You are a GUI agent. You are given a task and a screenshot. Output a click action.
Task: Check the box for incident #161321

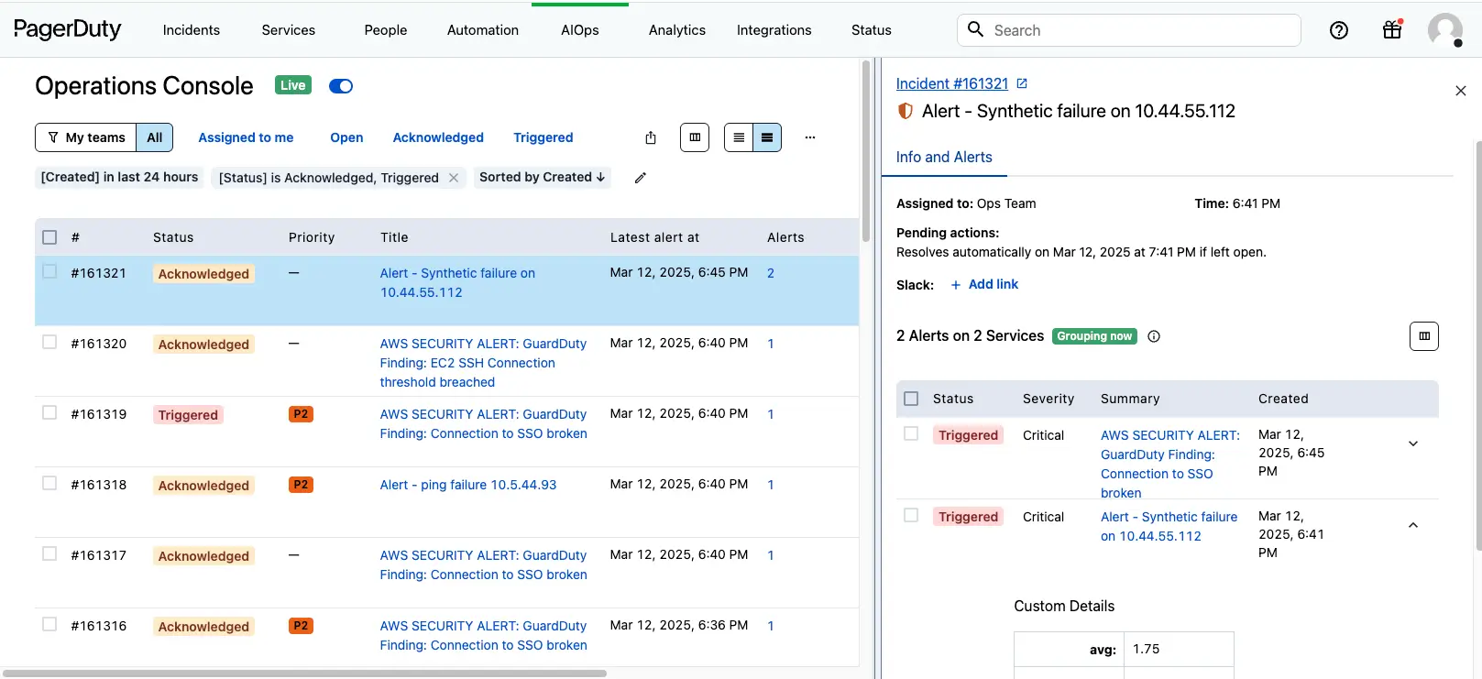point(49,271)
